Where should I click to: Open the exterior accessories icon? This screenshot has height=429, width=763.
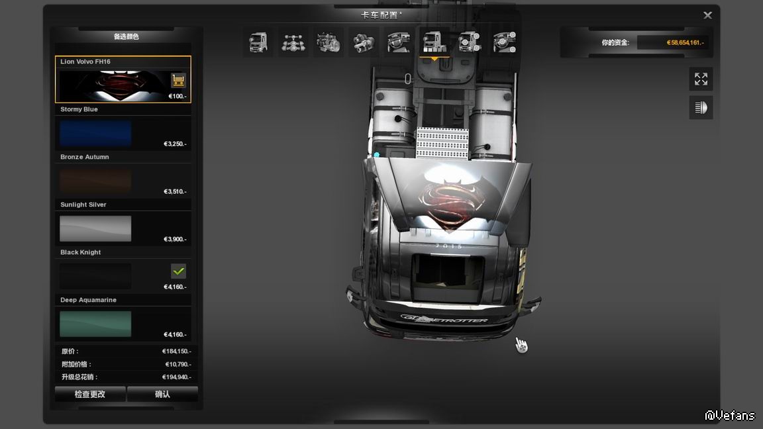(470, 42)
